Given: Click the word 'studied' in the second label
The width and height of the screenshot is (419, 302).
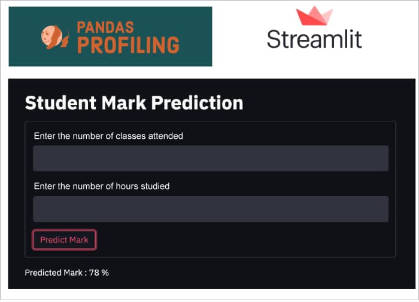Looking at the screenshot, I should click(x=155, y=186).
